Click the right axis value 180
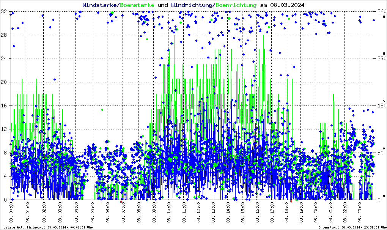 tap(382, 106)
